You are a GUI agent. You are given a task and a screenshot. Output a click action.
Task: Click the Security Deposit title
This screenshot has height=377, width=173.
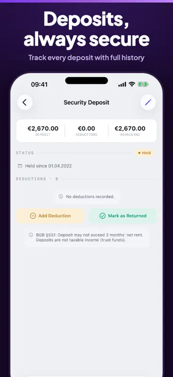86,102
